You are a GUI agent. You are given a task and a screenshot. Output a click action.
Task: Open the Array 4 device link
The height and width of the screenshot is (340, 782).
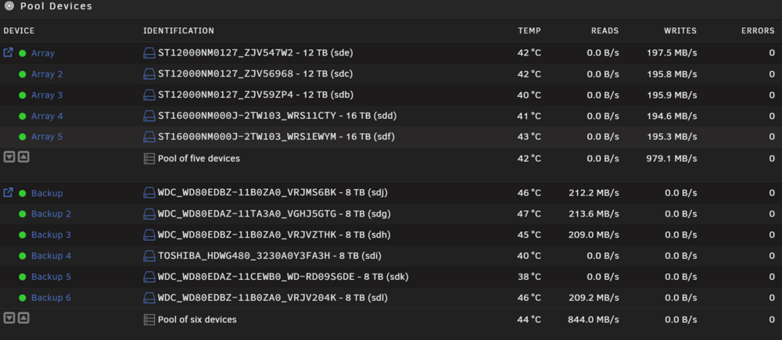[47, 116]
